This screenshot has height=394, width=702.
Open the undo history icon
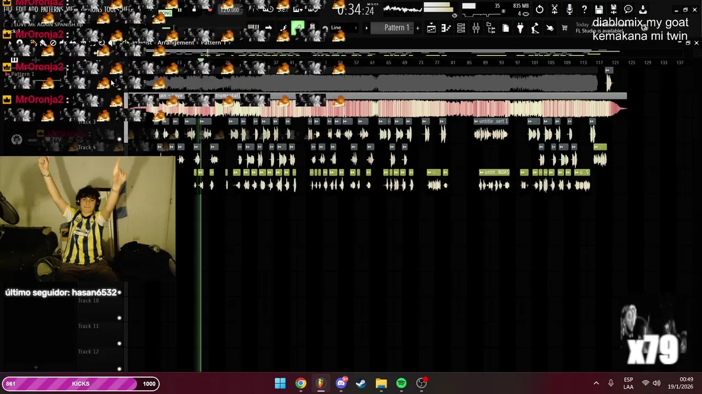coord(540,9)
